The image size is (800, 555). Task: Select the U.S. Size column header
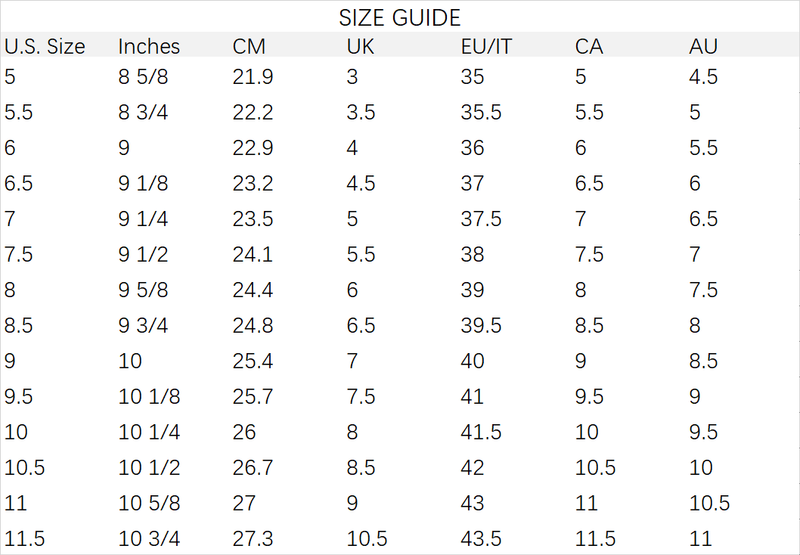click(x=45, y=46)
